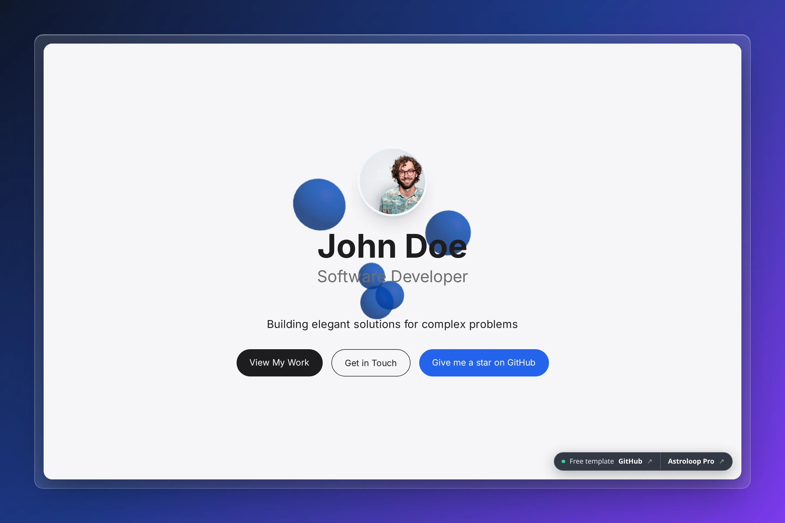Open the View My Work button

tap(279, 363)
